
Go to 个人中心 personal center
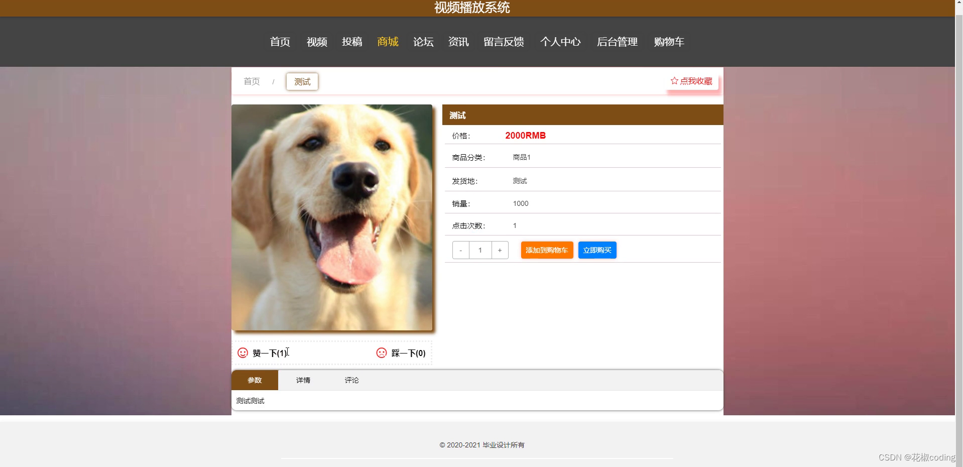click(560, 42)
